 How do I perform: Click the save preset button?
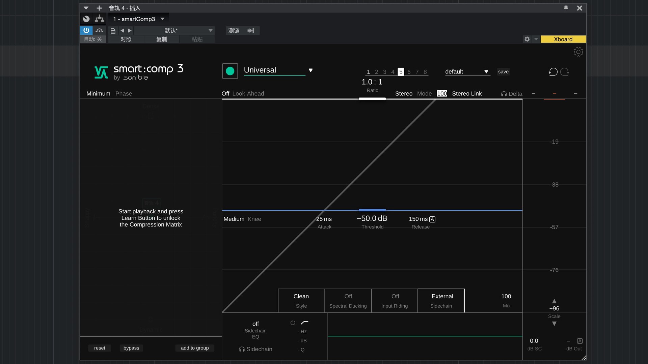[x=503, y=72]
